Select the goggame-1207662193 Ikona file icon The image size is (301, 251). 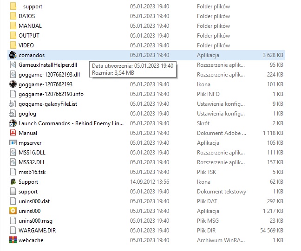pyautogui.click(x=13, y=84)
